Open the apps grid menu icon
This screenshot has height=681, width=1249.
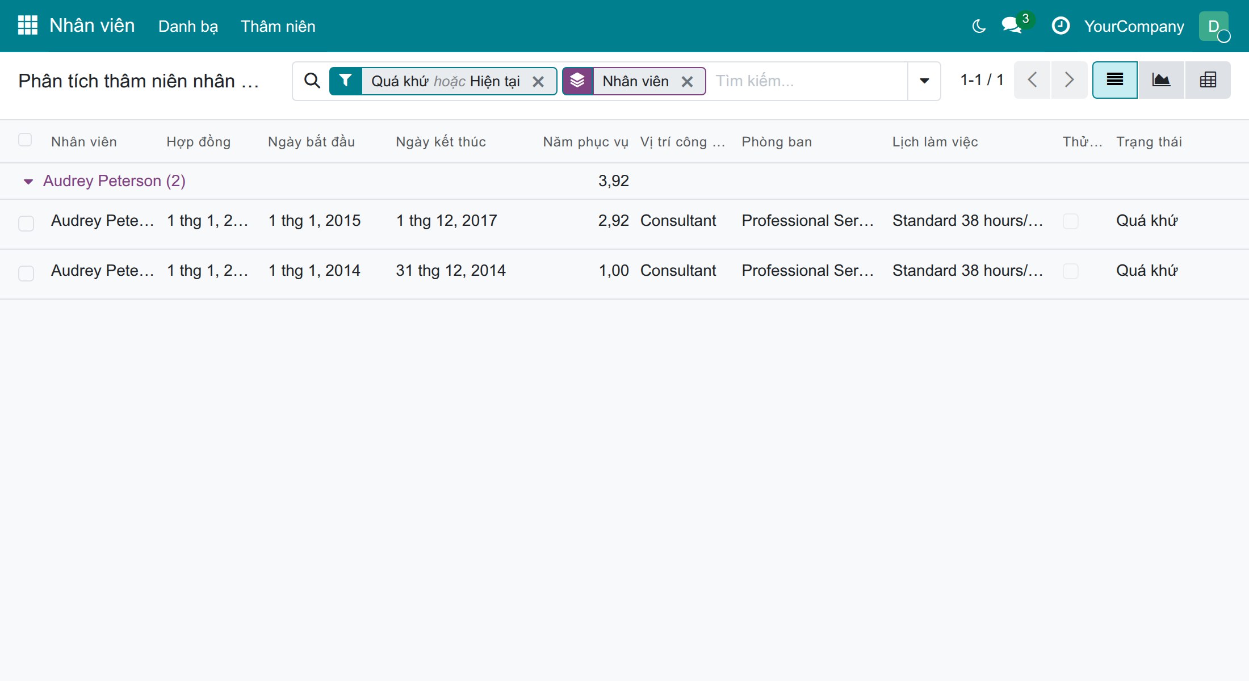click(27, 26)
